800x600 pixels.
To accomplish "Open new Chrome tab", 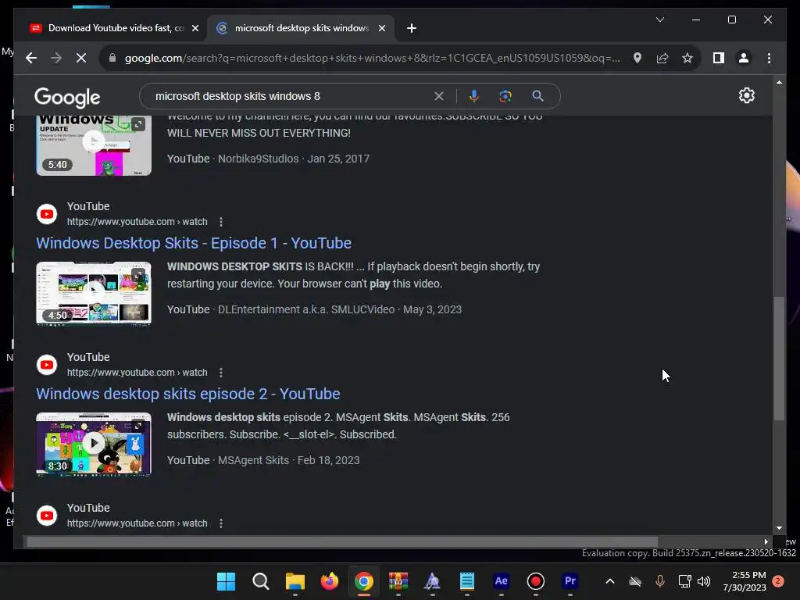I will coord(412,28).
